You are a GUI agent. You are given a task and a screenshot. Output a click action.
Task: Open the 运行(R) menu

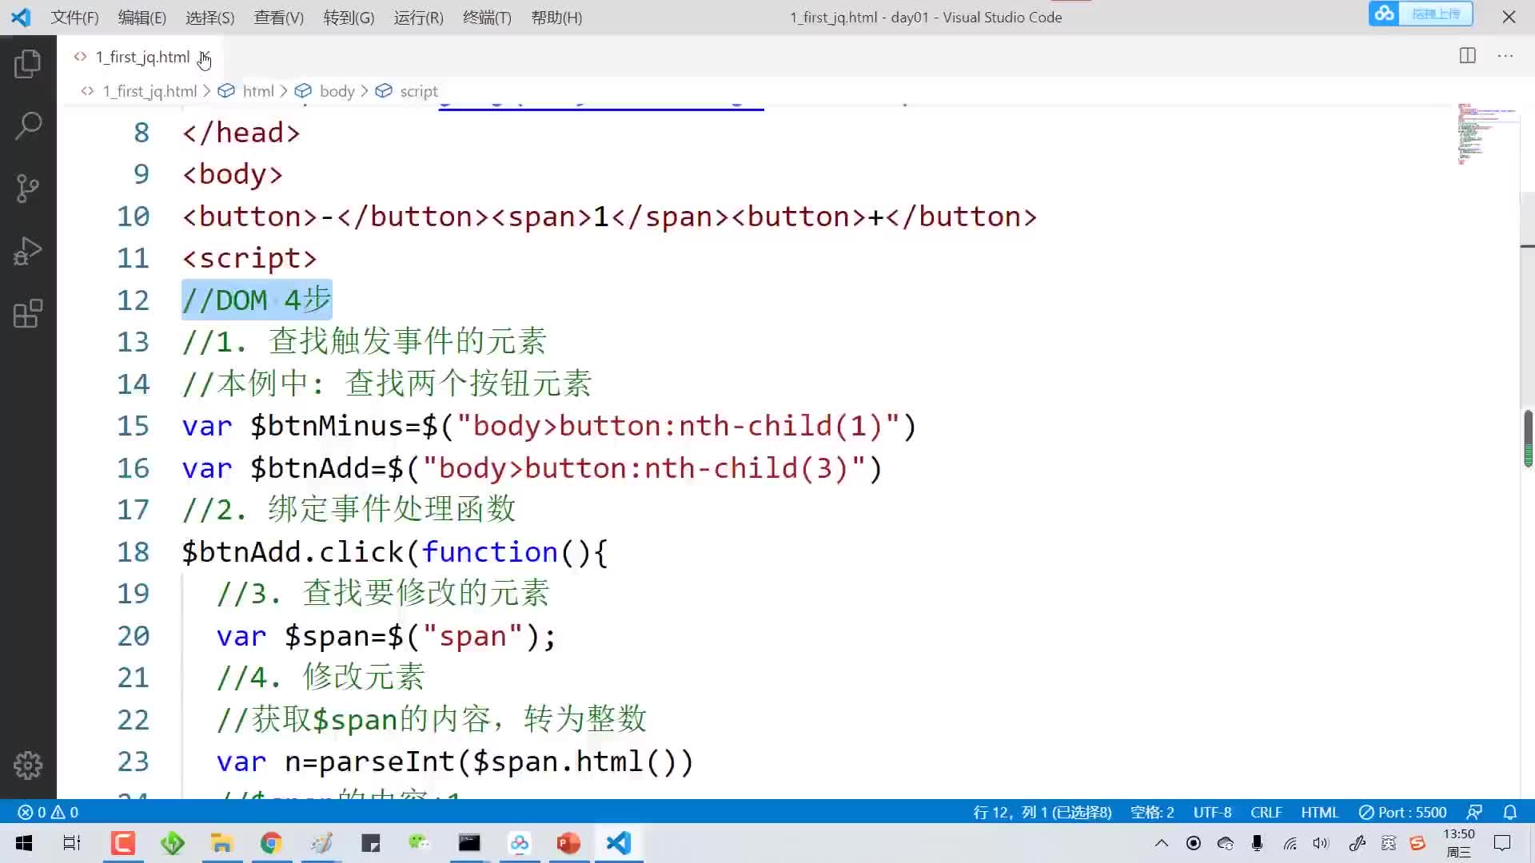(x=418, y=18)
